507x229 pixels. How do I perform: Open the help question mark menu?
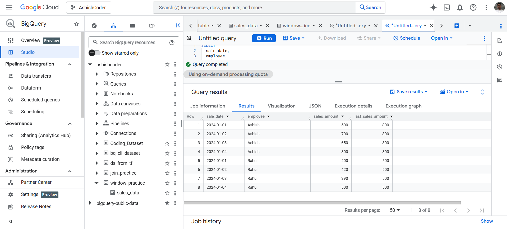[x=473, y=7]
